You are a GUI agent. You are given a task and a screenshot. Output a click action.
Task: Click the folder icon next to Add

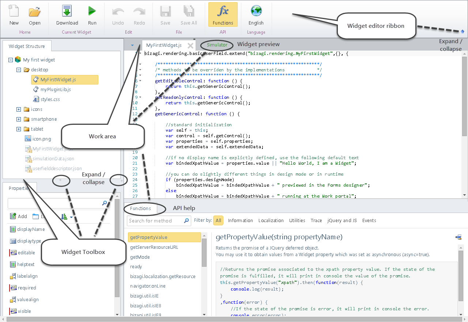(35, 216)
